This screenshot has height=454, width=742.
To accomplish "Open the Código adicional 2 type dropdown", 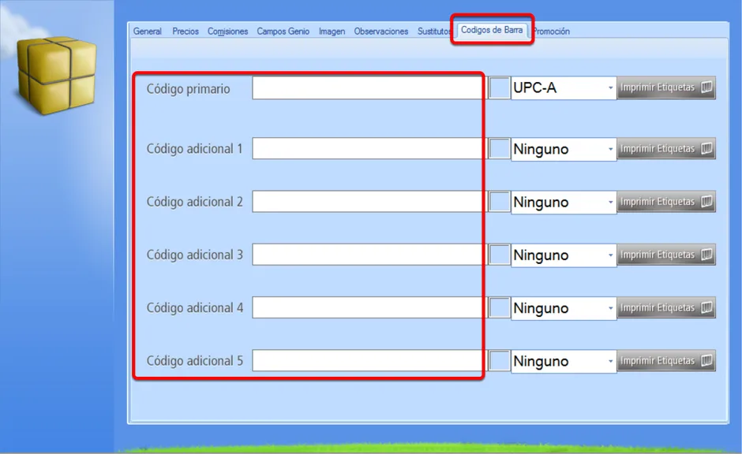I will (564, 202).
